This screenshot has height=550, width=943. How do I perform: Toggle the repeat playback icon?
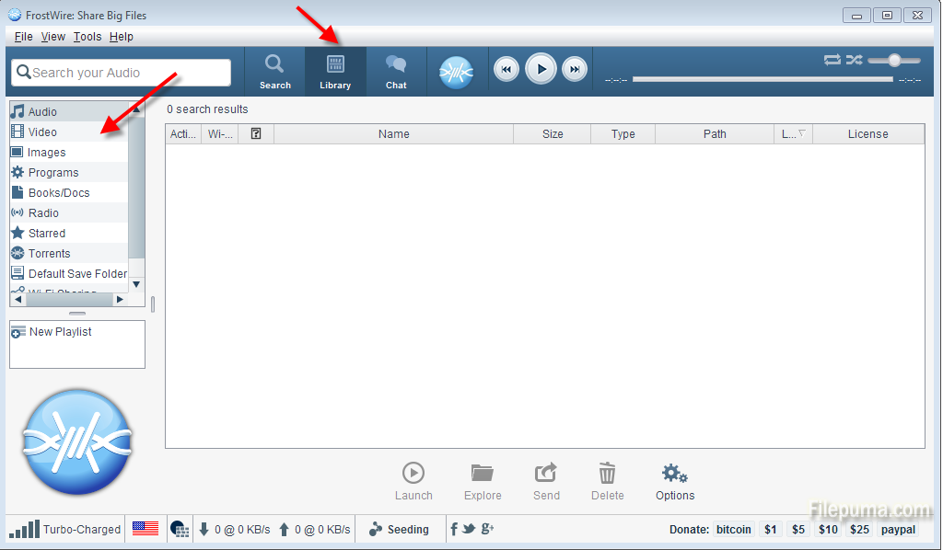pyautogui.click(x=832, y=60)
